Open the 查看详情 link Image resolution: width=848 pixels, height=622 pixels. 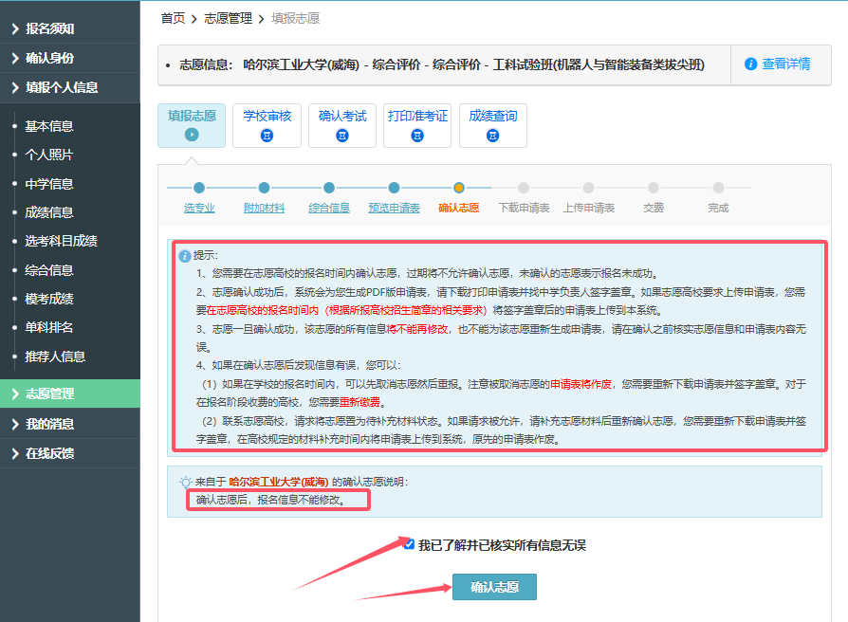point(786,64)
